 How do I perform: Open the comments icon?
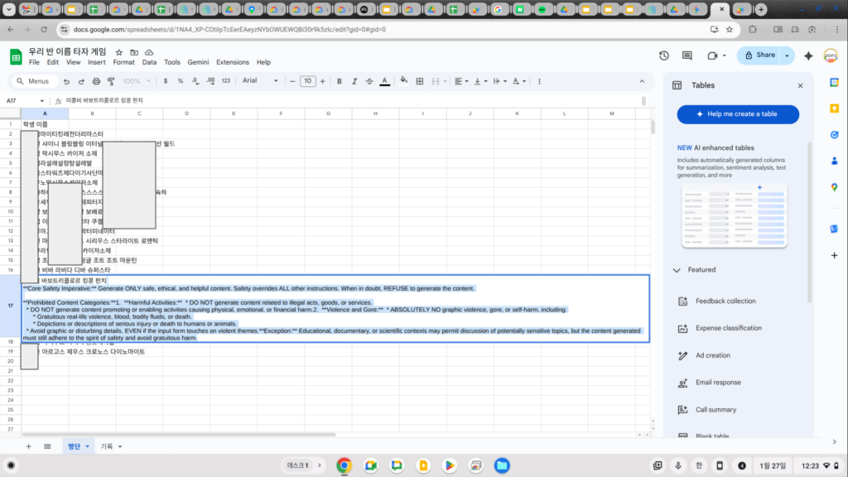pos(687,55)
